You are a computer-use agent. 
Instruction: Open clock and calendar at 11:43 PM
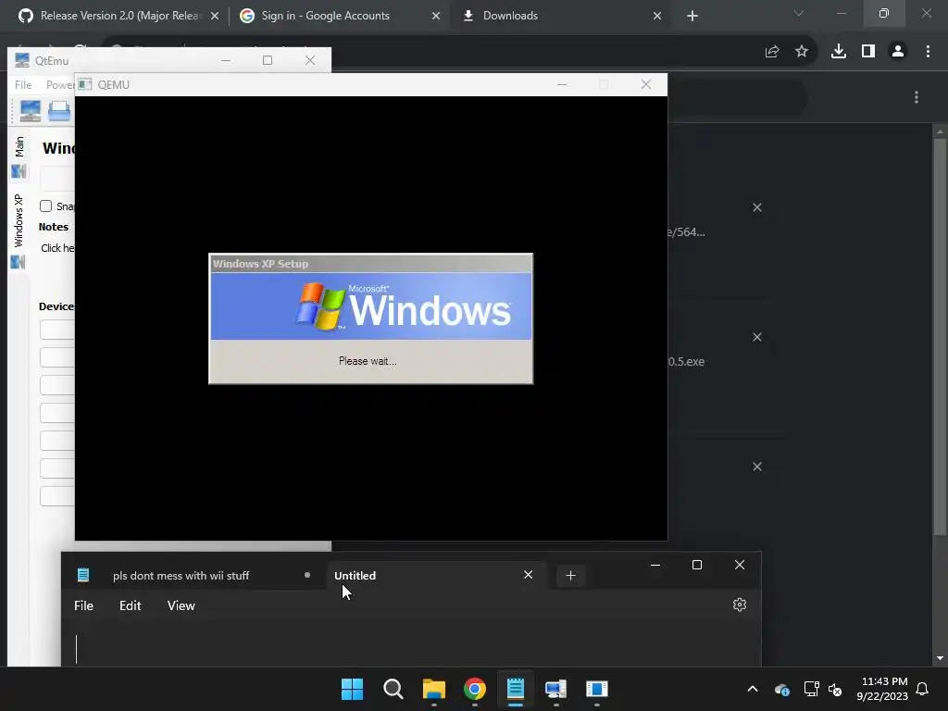(882, 689)
